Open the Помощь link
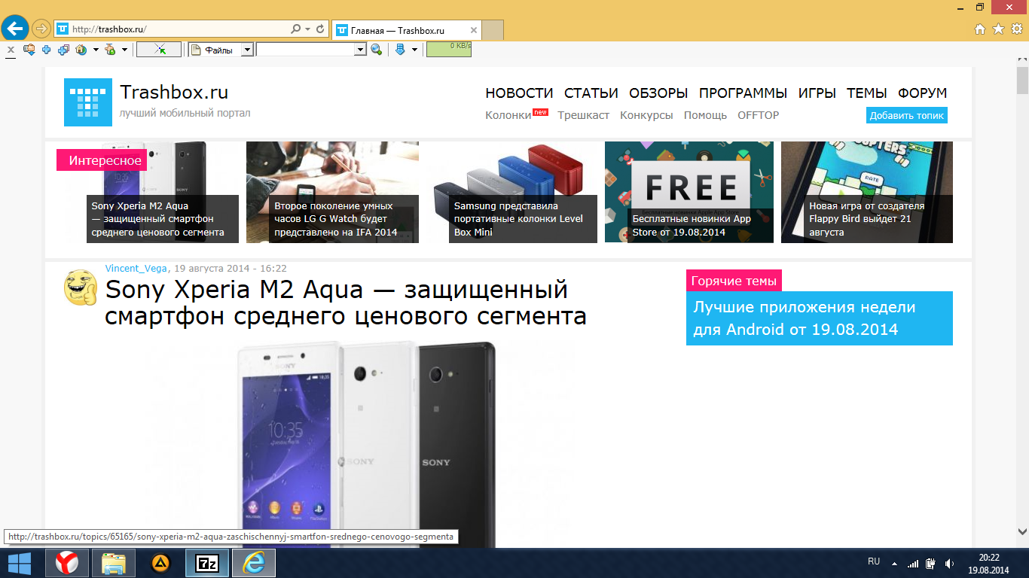The image size is (1029, 578). pyautogui.click(x=705, y=115)
